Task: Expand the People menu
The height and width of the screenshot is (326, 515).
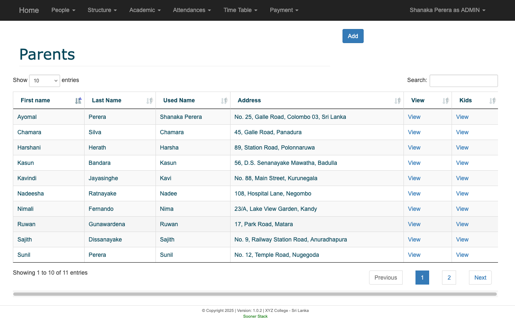Action: click(63, 10)
